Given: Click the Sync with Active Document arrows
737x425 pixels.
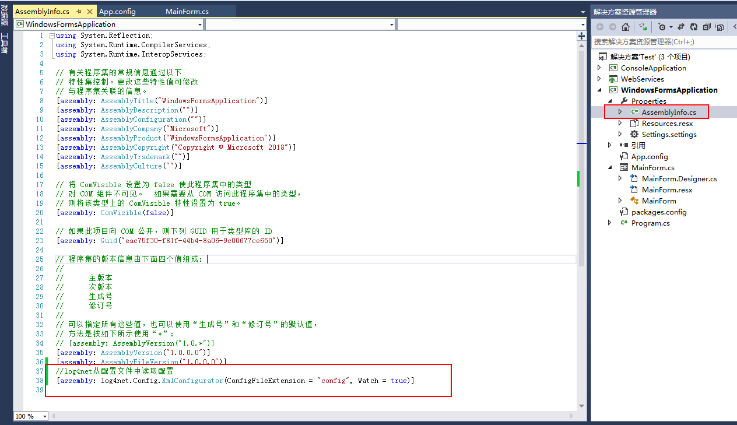Looking at the screenshot, I should pyautogui.click(x=681, y=27).
